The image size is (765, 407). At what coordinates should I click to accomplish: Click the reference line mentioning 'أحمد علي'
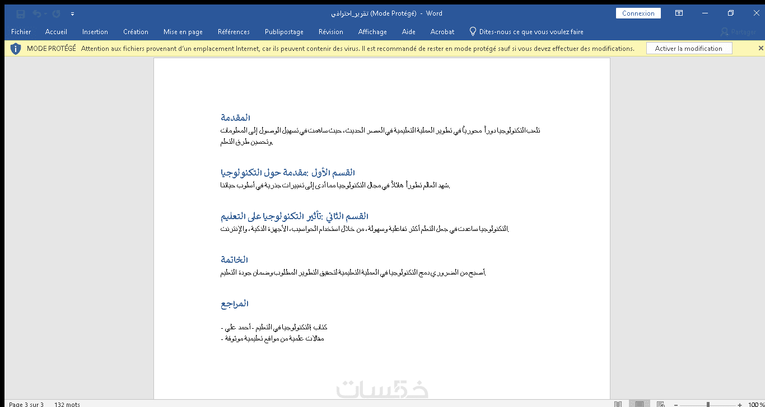(274, 327)
